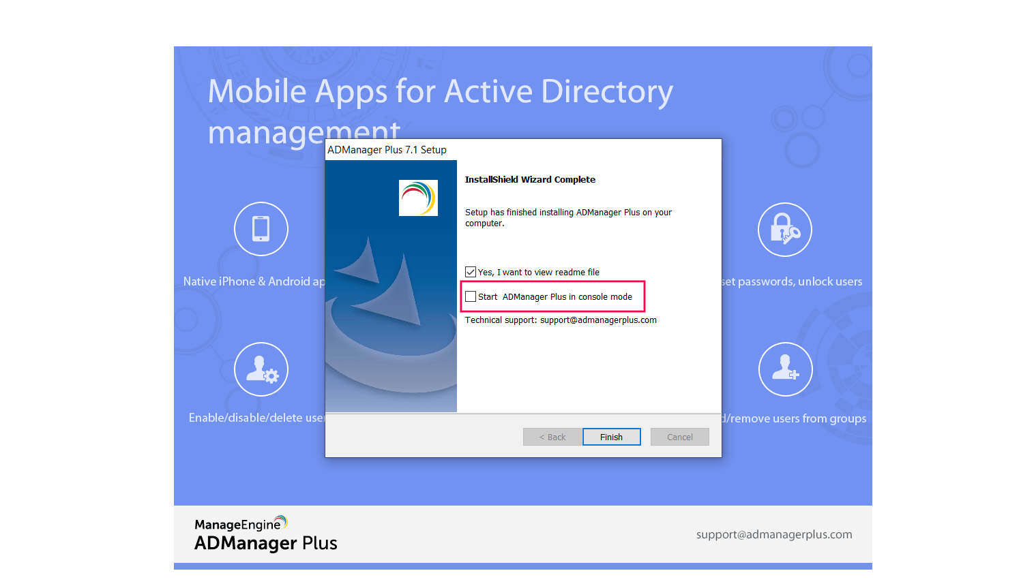
Task: Click the user with gear icon
Action: [x=261, y=369]
